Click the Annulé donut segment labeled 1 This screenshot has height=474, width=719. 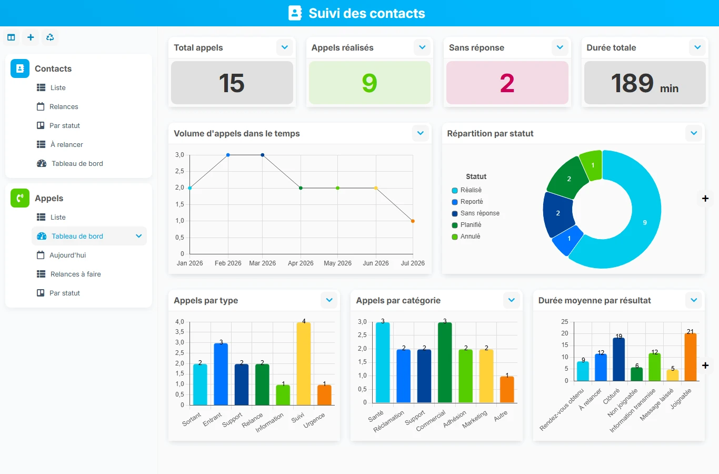[x=592, y=165]
